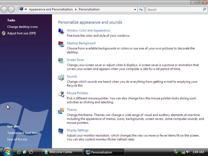Click the 'See also' heading
Image resolution: width=208 pixels, height=156 pixels.
13,126
